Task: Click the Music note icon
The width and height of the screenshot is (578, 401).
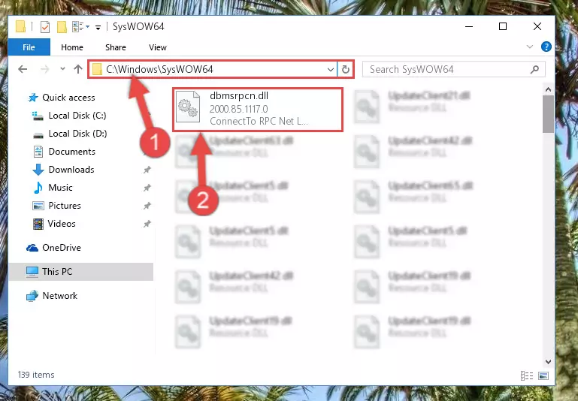Action: click(38, 188)
